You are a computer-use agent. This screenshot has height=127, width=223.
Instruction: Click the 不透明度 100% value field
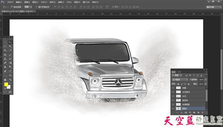[201, 80]
